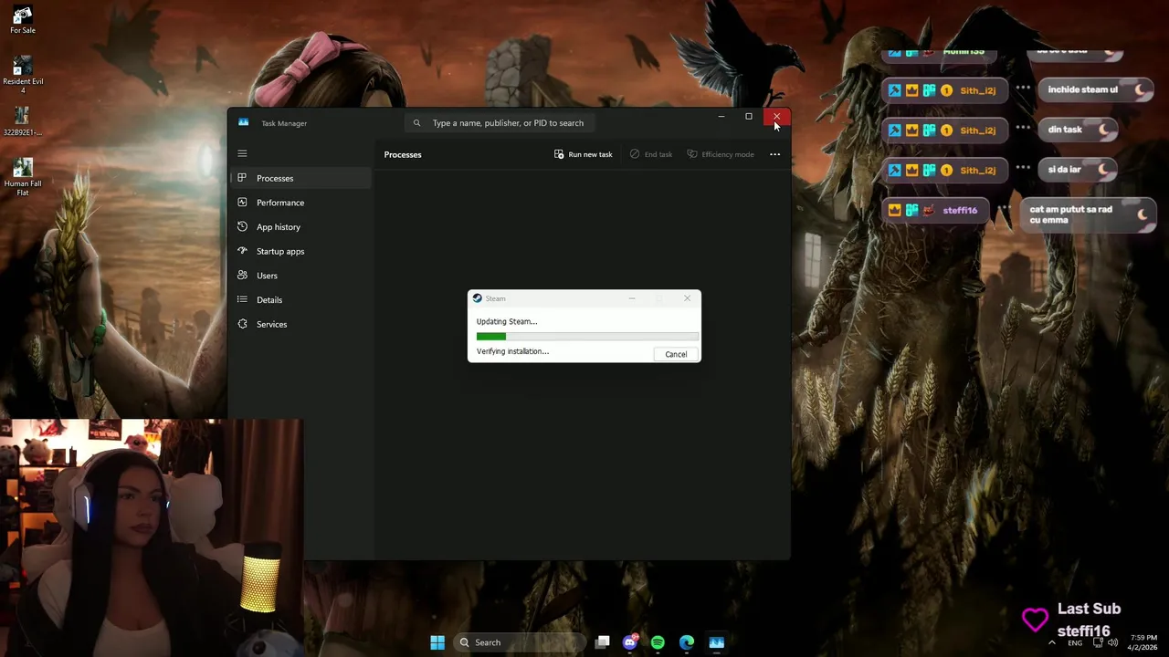1169x657 pixels.
Task: Open the Performance page in Task Manager
Action: click(300, 203)
